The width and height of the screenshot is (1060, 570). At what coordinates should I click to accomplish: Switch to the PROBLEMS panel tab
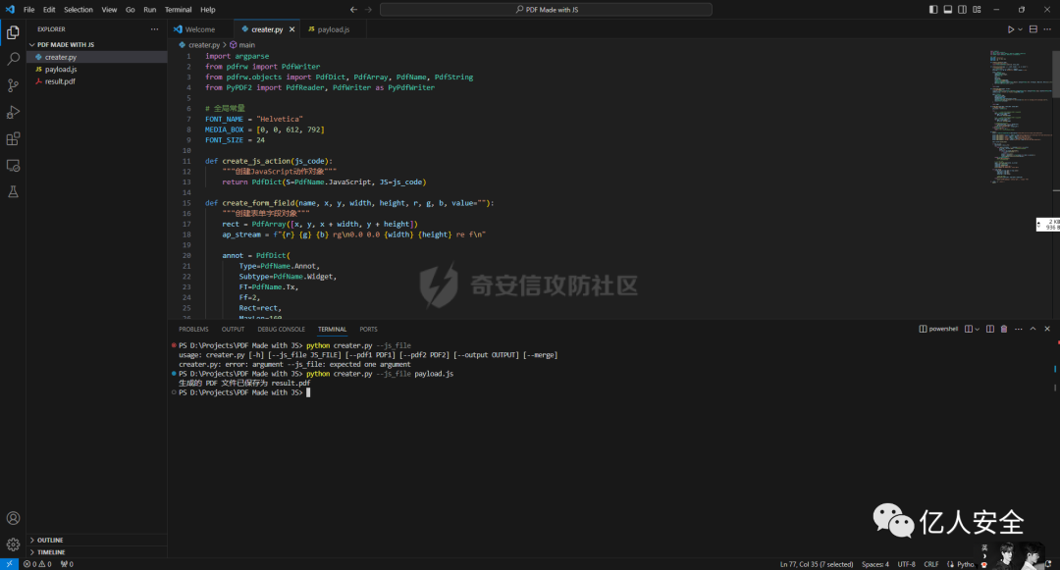pos(193,329)
